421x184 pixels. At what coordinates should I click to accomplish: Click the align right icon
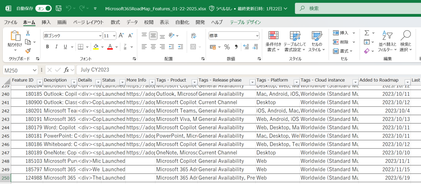(162, 47)
